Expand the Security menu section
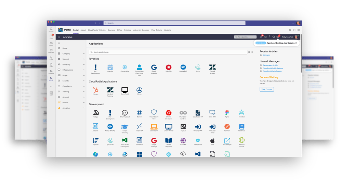Image resolution: width=342 pixels, height=184 pixels. click(x=71, y=81)
